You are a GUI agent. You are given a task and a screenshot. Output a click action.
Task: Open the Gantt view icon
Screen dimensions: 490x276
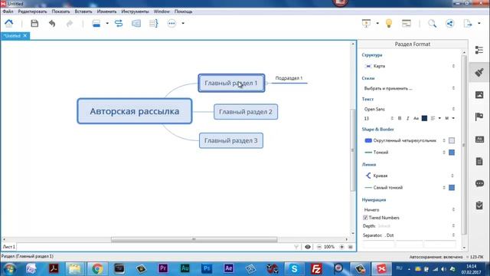407,24
